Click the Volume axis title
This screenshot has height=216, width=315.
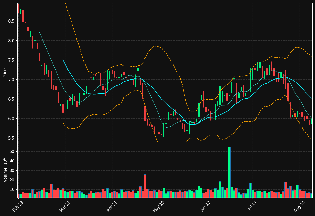[x=5, y=170]
